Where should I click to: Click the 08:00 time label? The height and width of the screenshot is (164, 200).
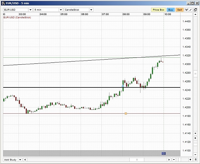point(126,14)
